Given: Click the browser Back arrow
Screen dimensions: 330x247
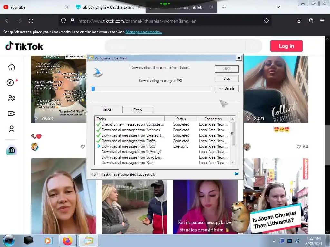Looking at the screenshot, I should click(8, 21).
